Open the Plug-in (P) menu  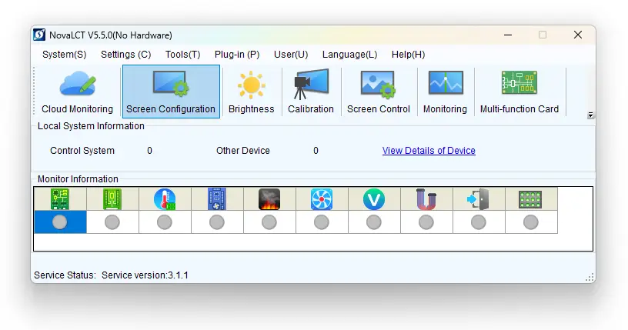coord(237,55)
